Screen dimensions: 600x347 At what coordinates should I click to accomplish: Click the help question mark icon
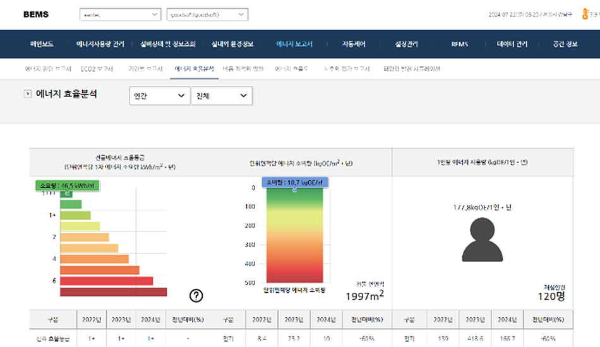(x=196, y=295)
